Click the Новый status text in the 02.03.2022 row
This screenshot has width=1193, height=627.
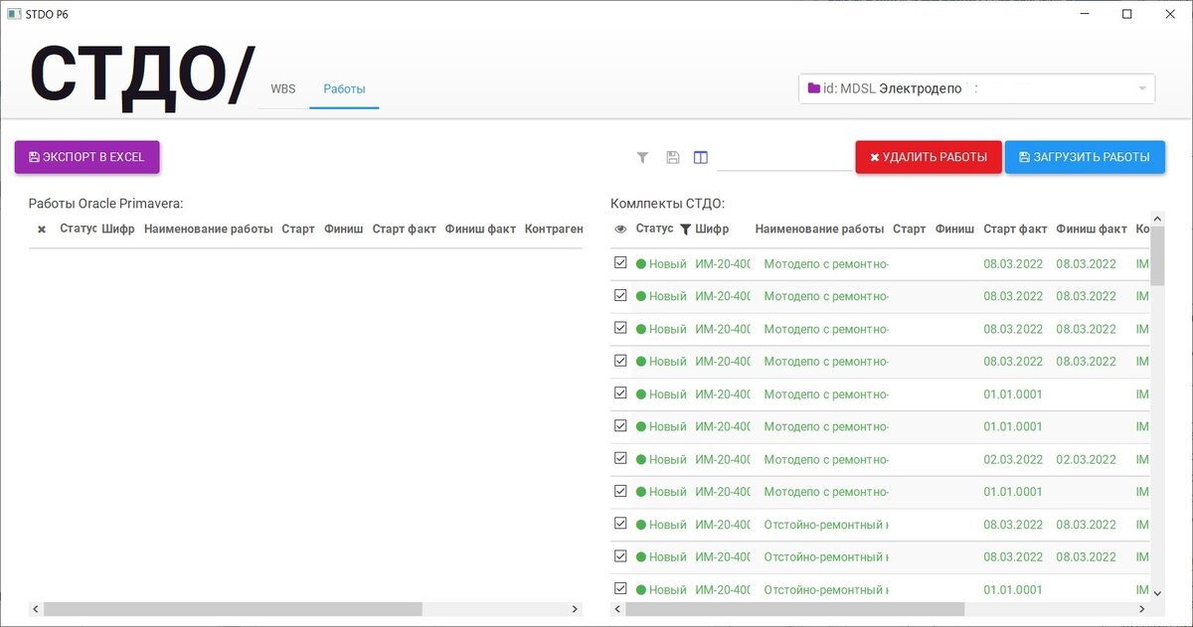pos(668,460)
